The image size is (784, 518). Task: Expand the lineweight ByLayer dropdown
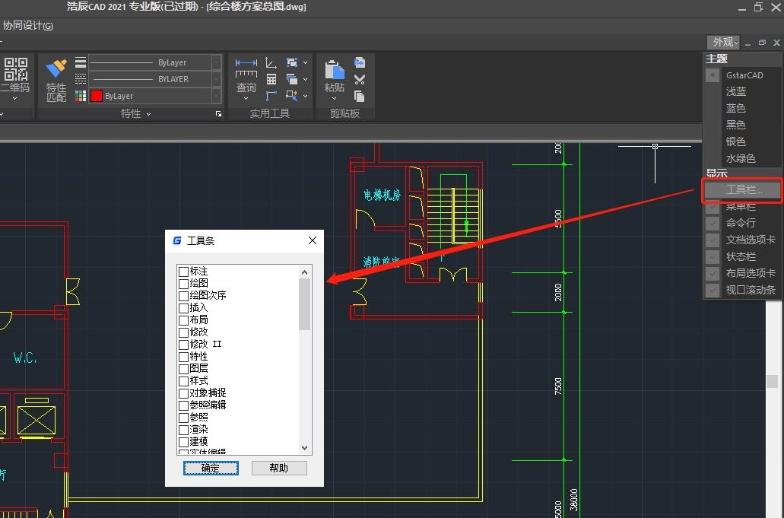tap(217, 62)
